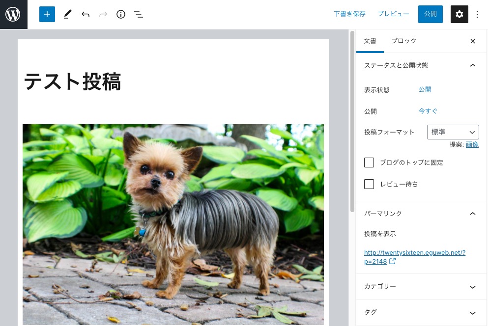
Task: Click the settings gear icon
Action: coord(459,14)
